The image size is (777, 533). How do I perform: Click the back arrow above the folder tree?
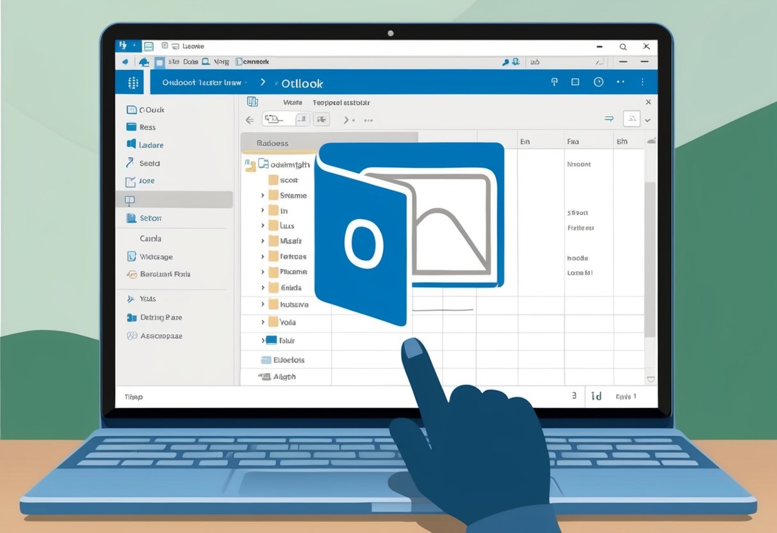[x=249, y=119]
